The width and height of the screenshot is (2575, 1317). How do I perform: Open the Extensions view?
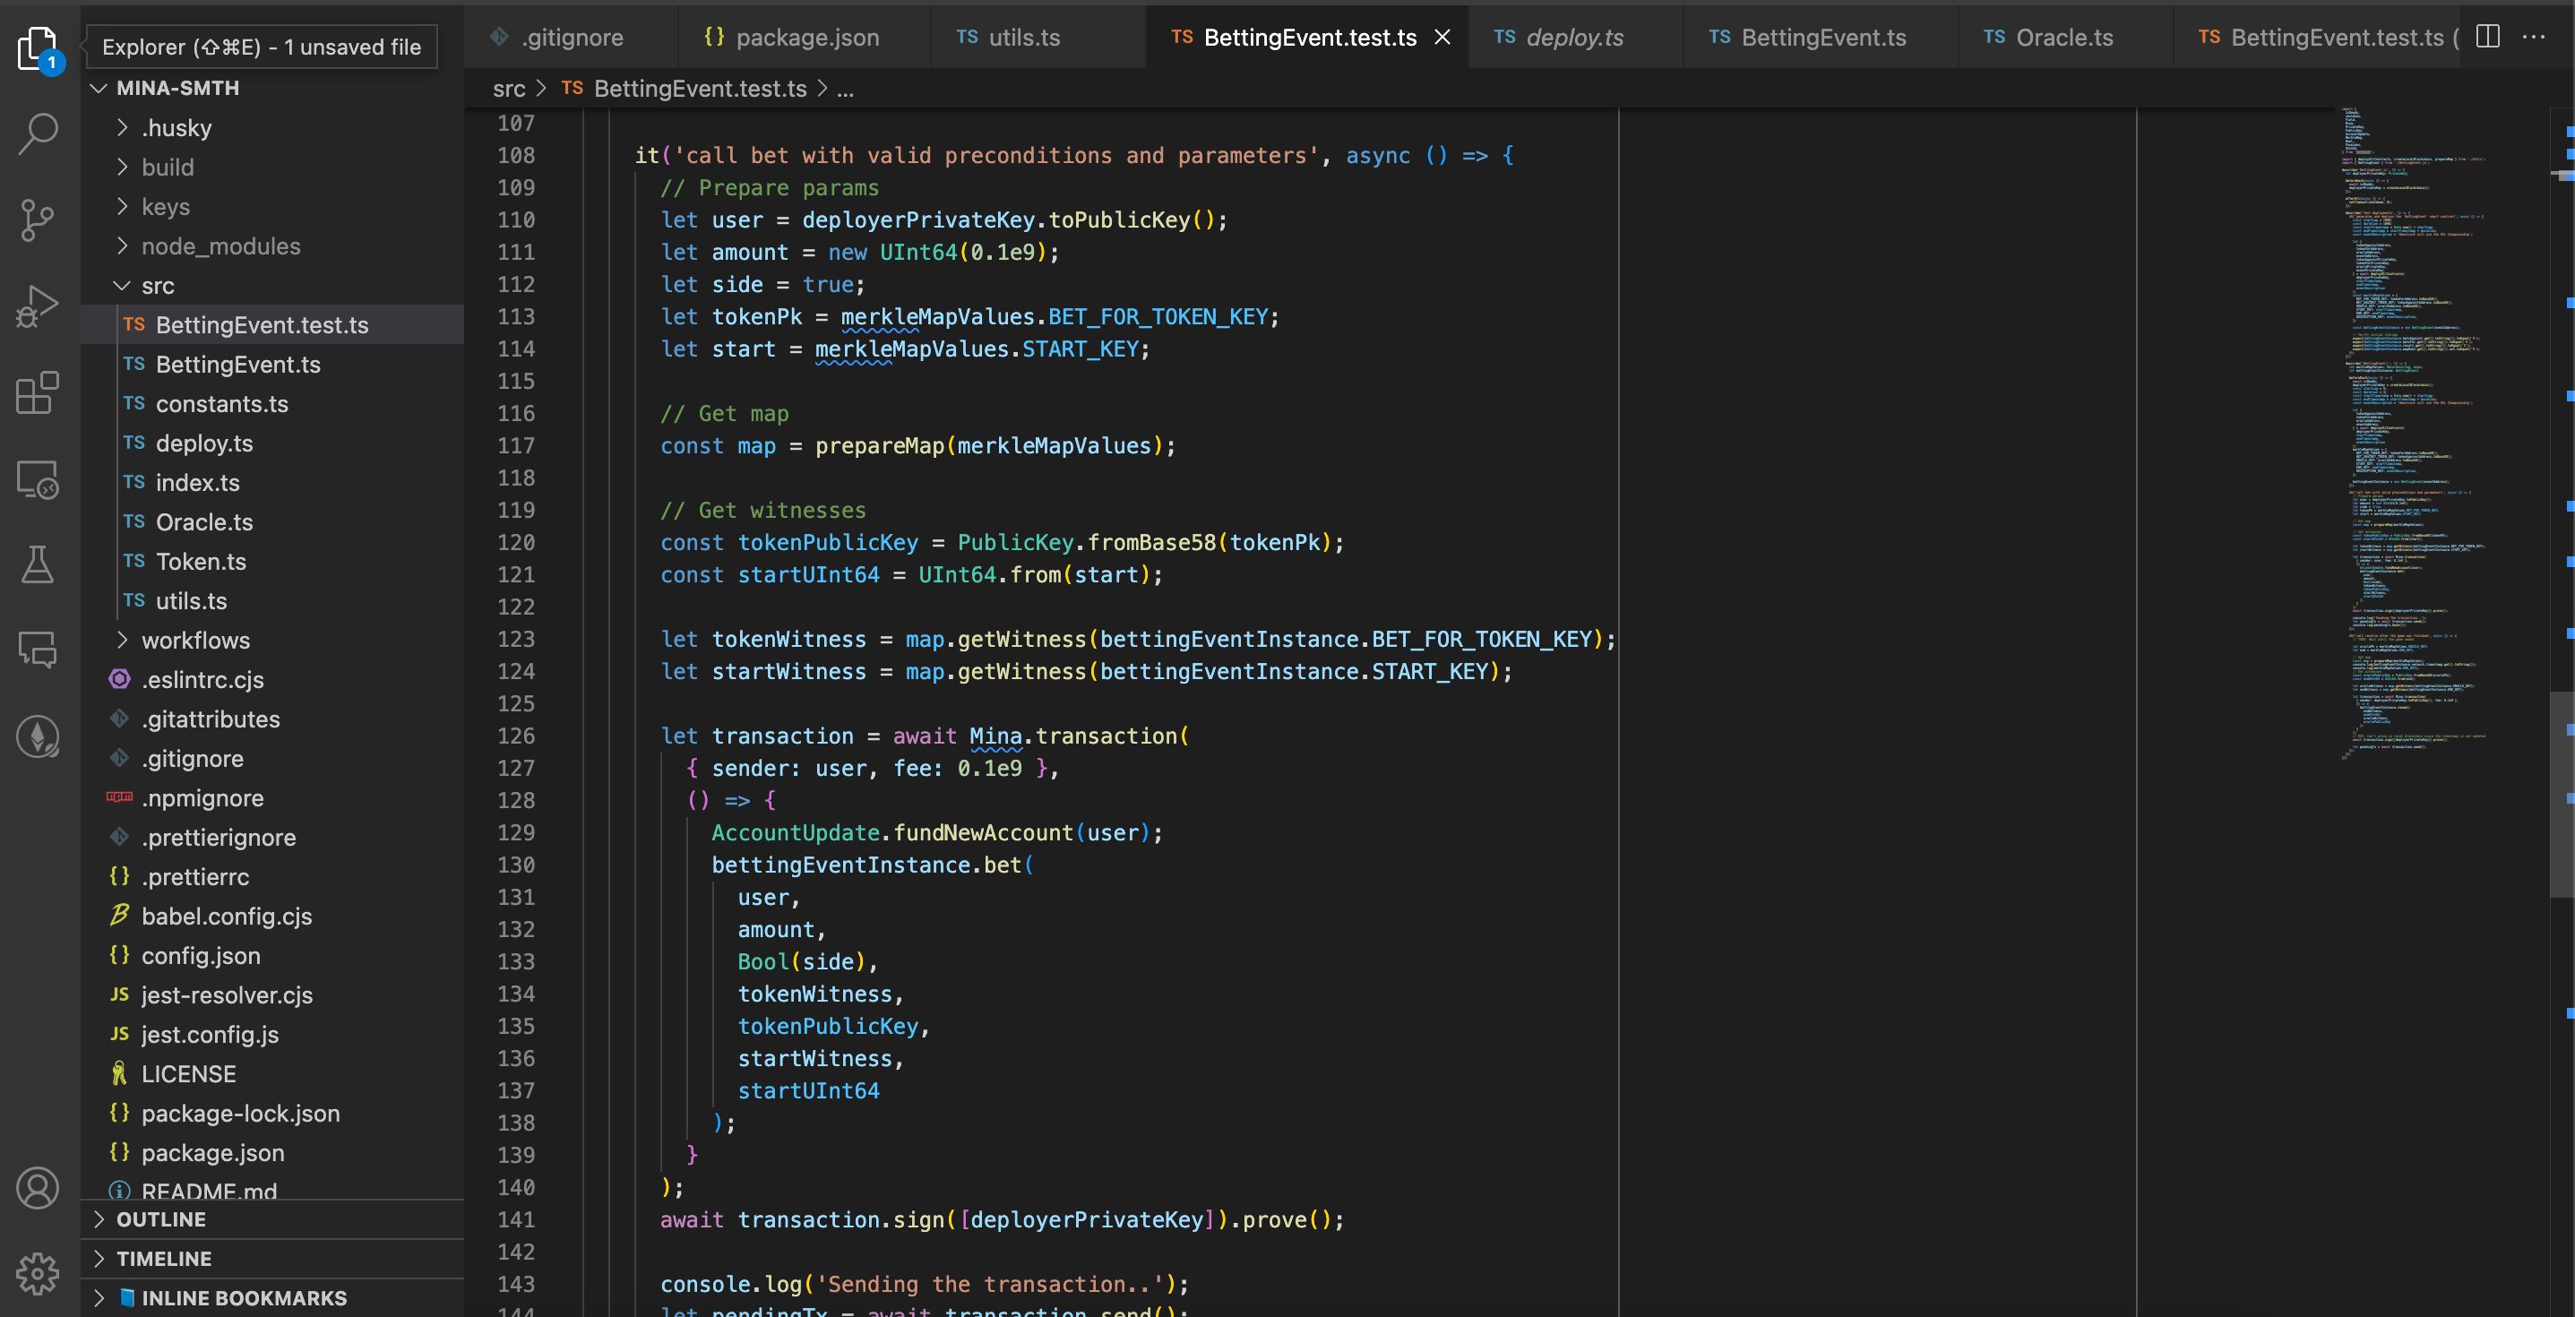coord(38,392)
